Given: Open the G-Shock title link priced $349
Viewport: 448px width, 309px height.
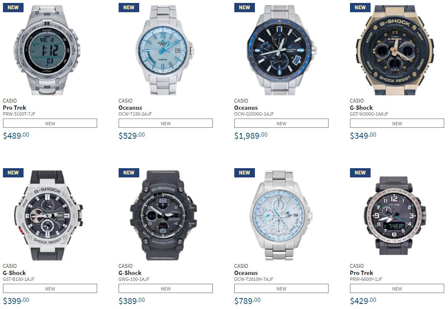Looking at the screenshot, I should point(361,108).
